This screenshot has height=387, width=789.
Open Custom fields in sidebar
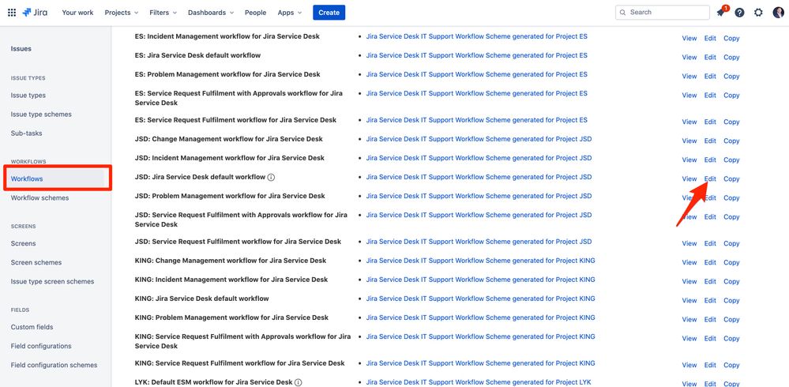[x=32, y=327]
